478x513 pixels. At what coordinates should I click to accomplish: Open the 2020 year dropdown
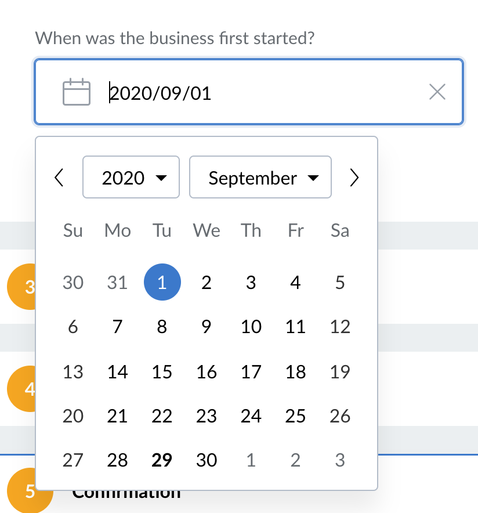(x=131, y=177)
